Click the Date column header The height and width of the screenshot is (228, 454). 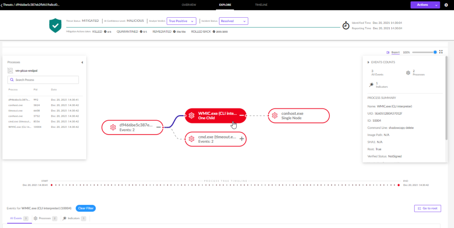click(x=54, y=90)
